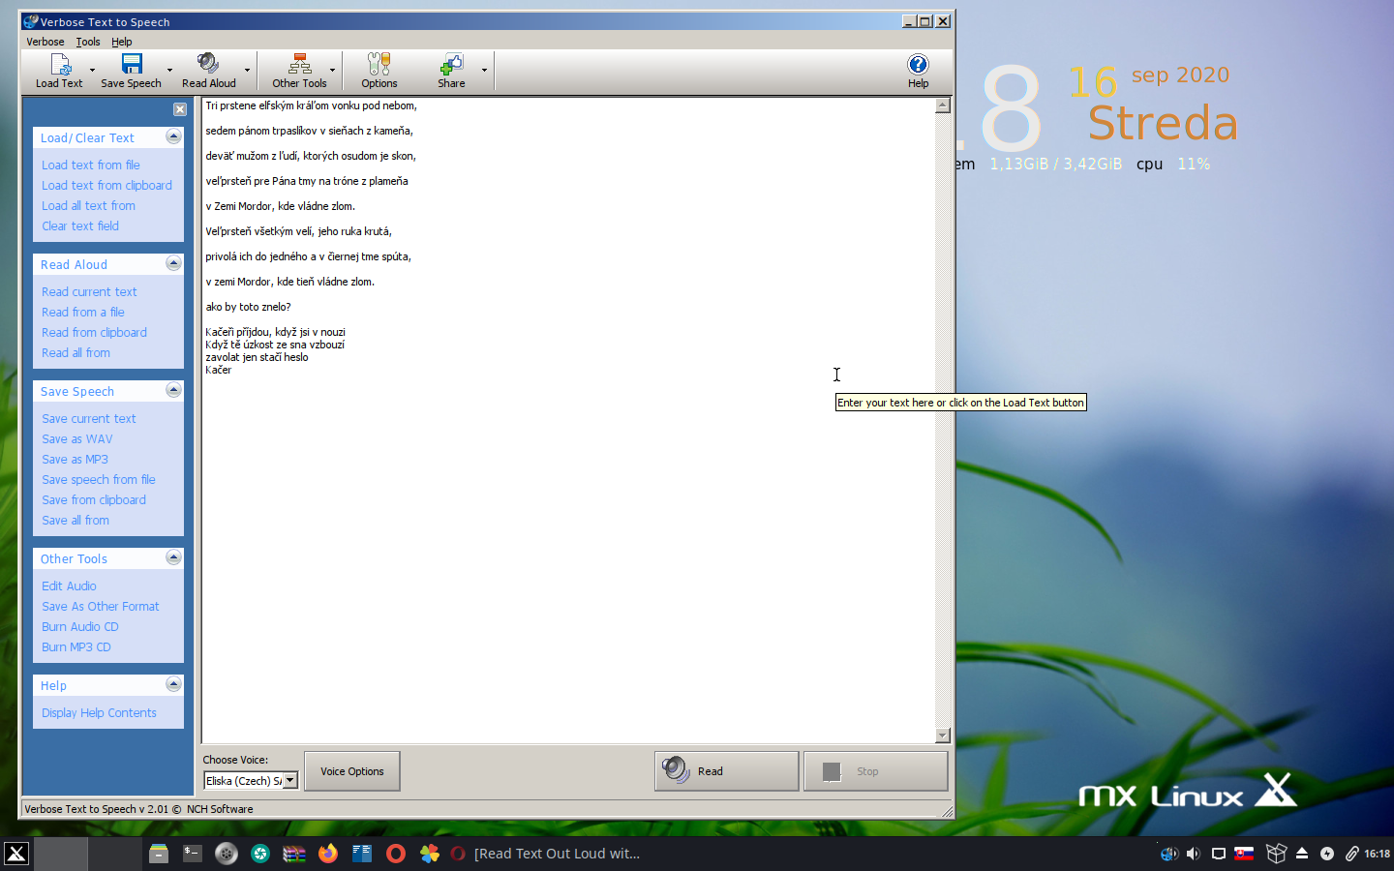Click Save from clipboard link
Image resolution: width=1394 pixels, height=871 pixels.
(93, 500)
